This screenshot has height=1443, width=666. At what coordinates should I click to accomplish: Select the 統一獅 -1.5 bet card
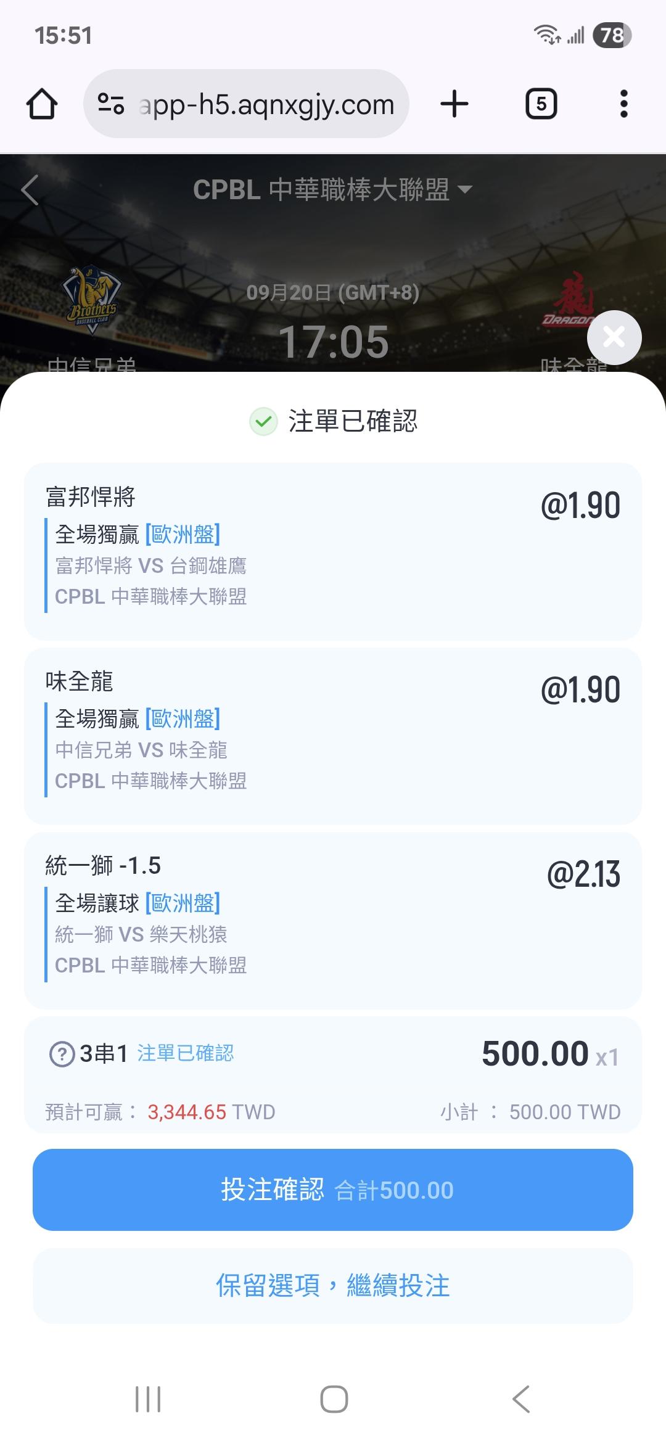333,920
